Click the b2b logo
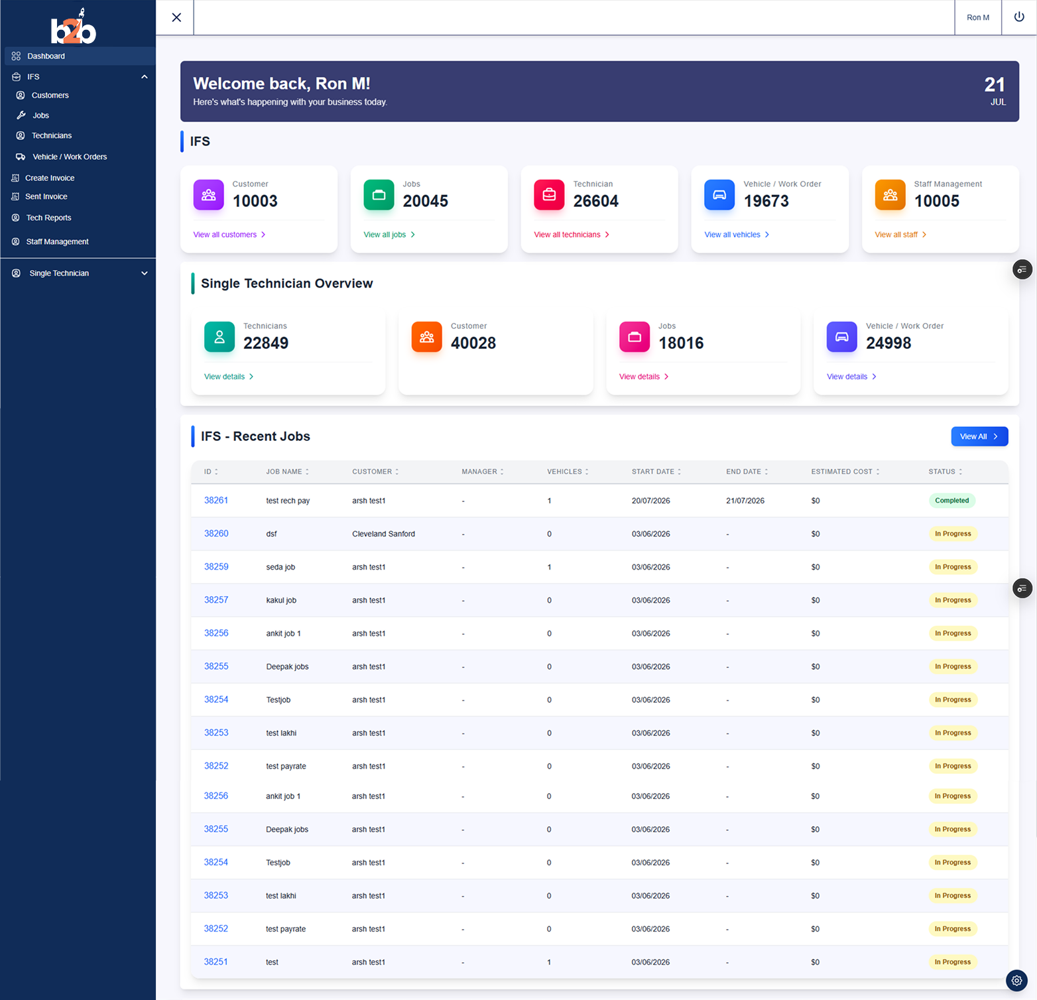 pos(74,27)
